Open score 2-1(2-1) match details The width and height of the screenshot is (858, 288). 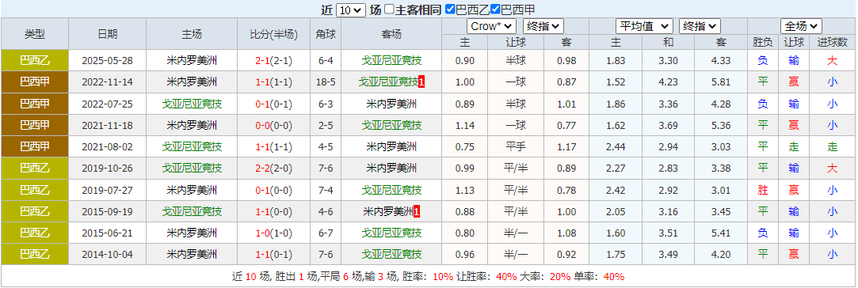[x=273, y=61]
